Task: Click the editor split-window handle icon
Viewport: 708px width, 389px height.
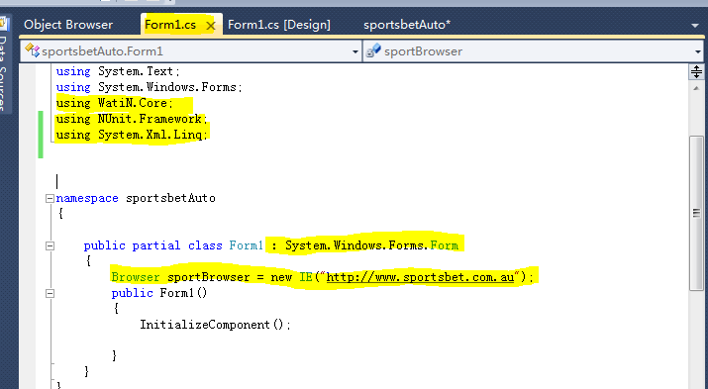Action: pos(696,71)
